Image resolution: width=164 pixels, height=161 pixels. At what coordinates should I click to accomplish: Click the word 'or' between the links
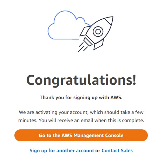[98, 151]
